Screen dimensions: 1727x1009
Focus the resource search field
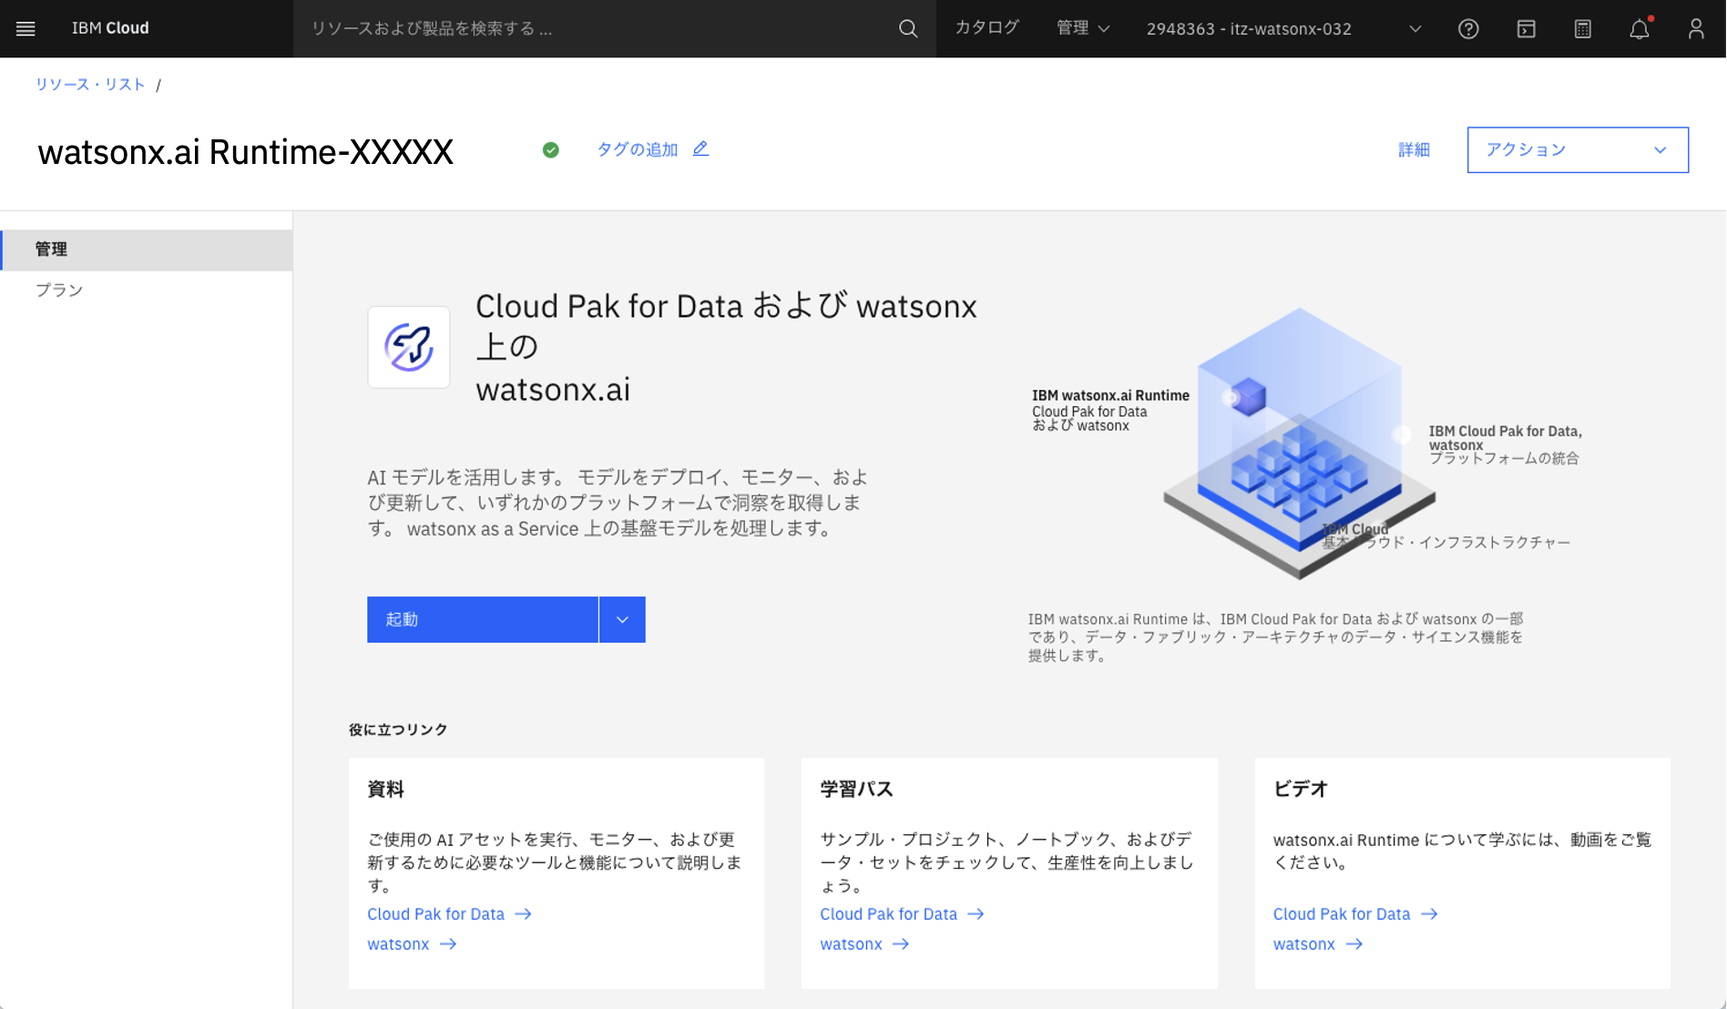[592, 28]
